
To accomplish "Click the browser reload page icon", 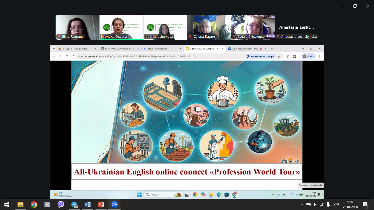I will click(x=67, y=56).
